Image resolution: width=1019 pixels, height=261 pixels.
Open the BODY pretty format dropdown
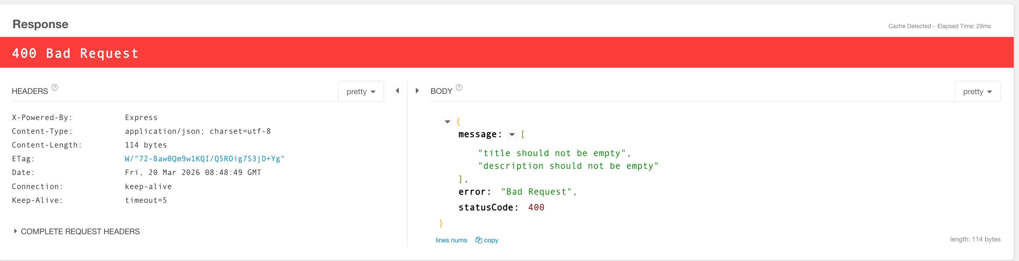[x=977, y=92]
